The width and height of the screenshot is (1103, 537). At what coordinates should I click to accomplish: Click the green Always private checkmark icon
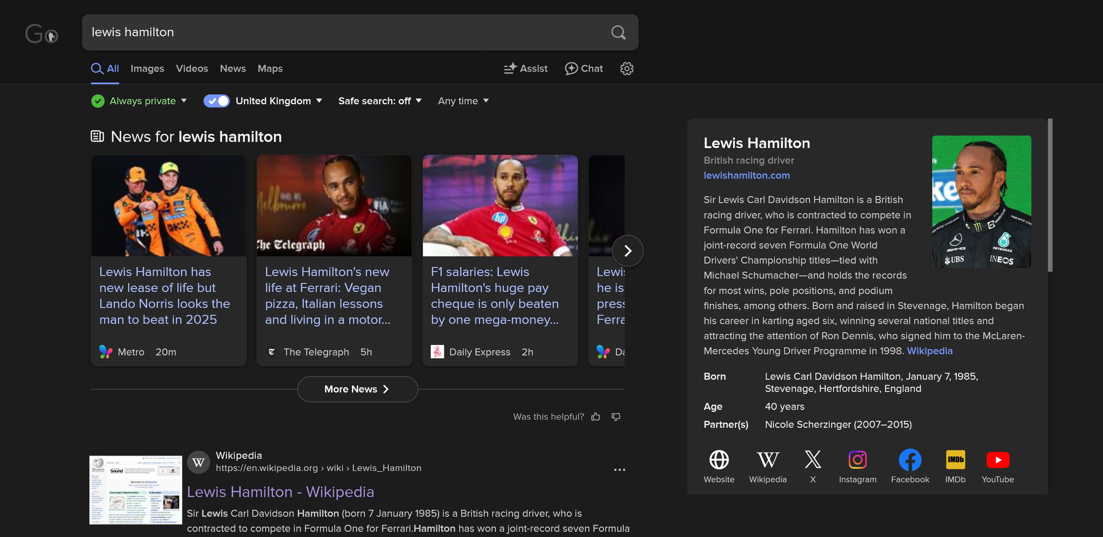(98, 101)
